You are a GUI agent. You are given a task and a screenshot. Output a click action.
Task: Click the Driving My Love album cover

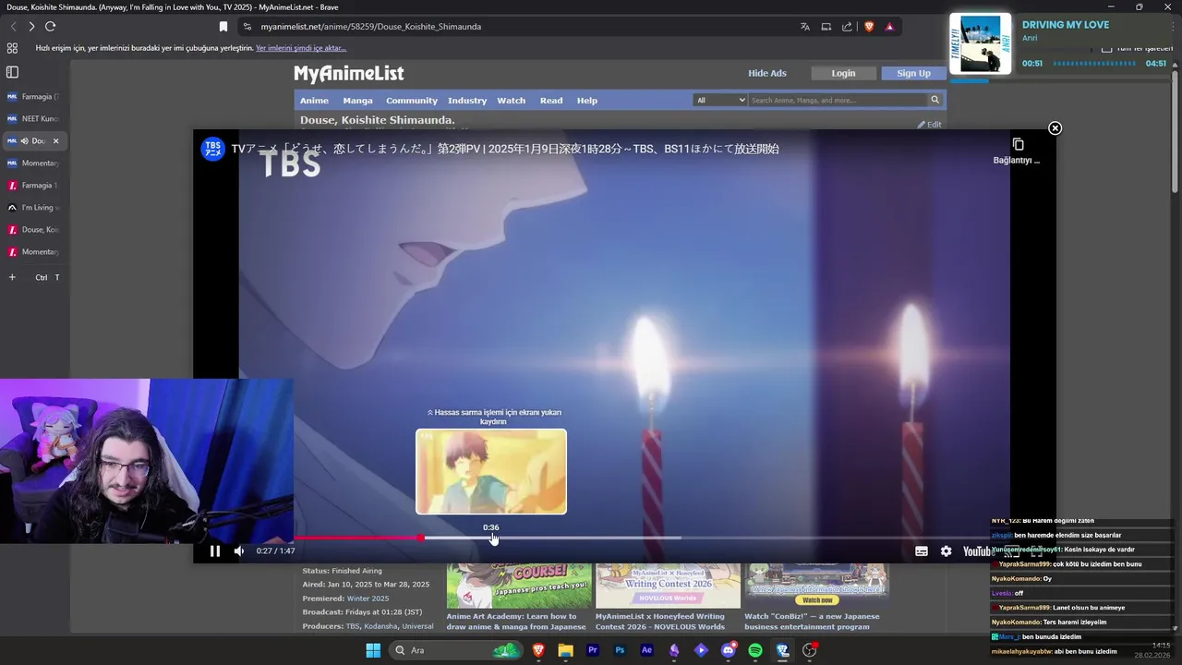980,43
